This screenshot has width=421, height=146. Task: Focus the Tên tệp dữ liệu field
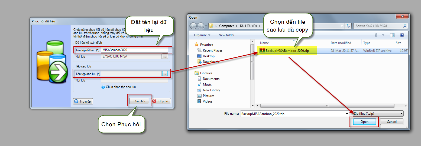coord(135,50)
